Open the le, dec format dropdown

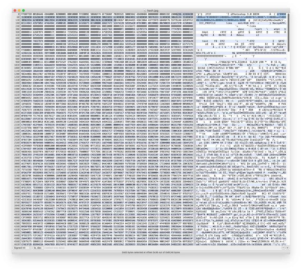(x=38, y=248)
